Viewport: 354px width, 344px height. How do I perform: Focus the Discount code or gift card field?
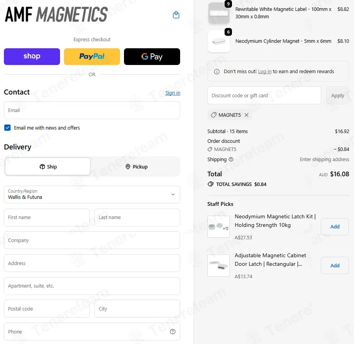(x=264, y=95)
